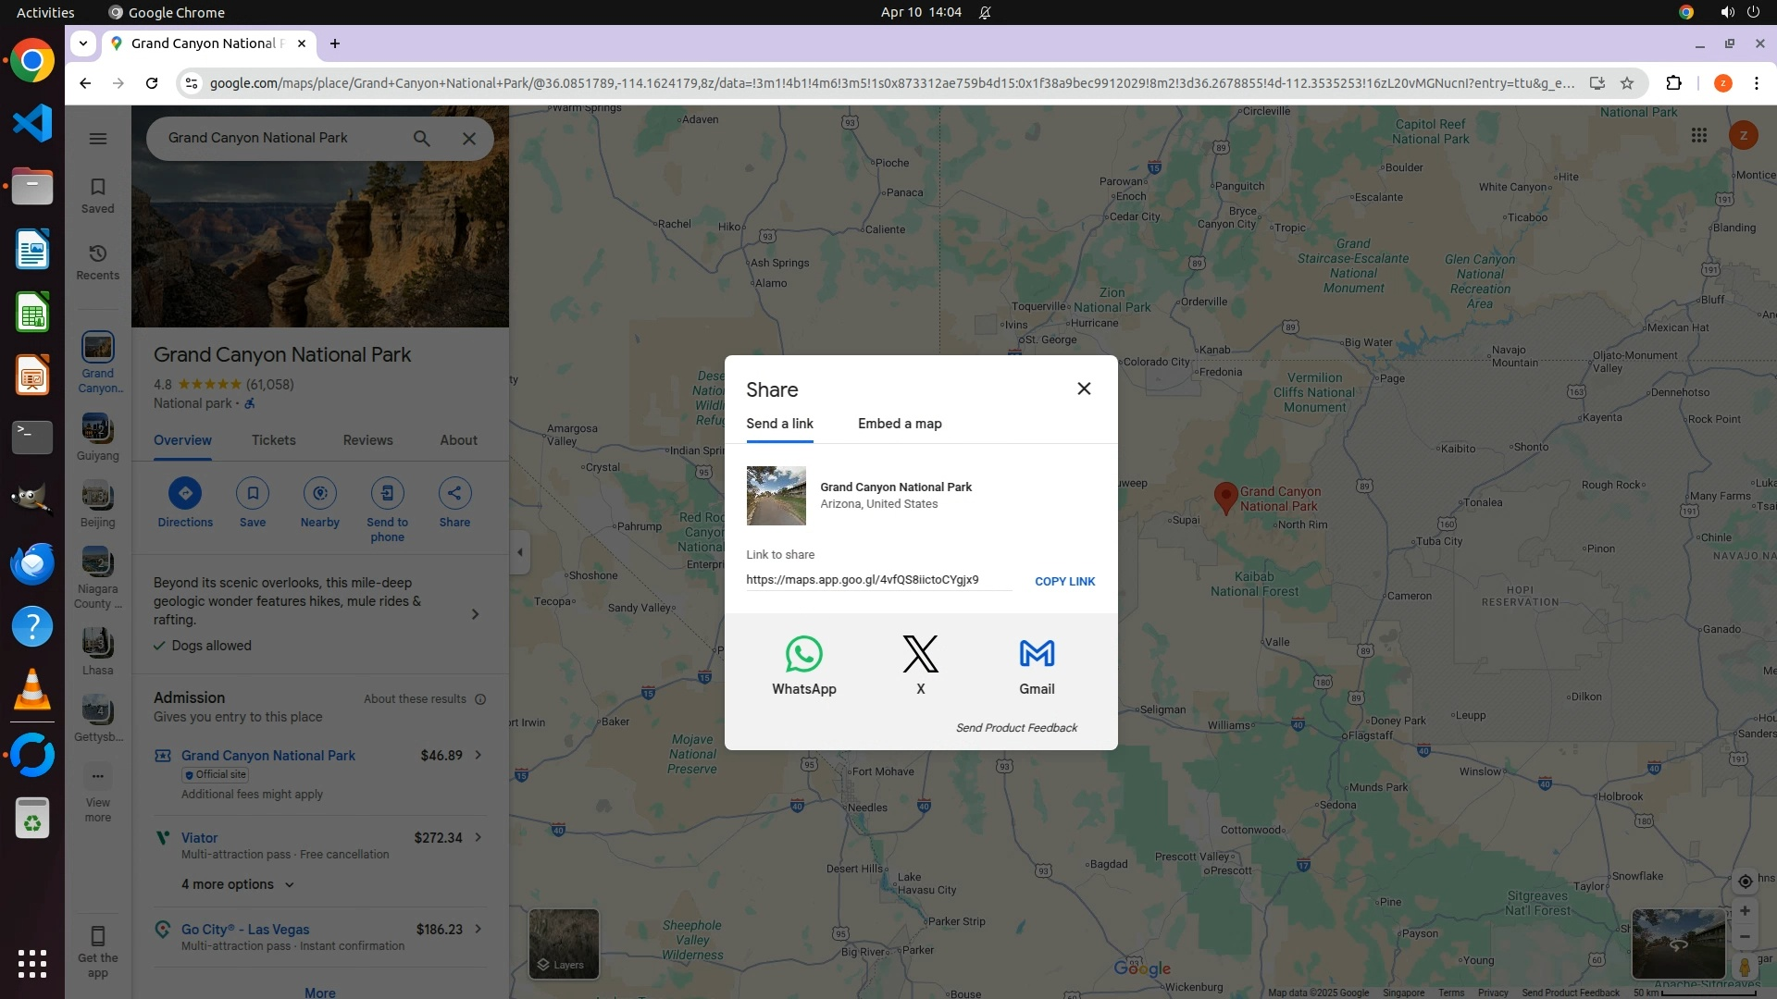
Task: Click the share link text field
Action: point(877,580)
